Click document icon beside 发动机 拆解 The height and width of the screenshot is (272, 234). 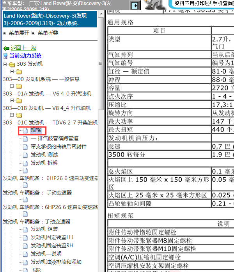25,163
